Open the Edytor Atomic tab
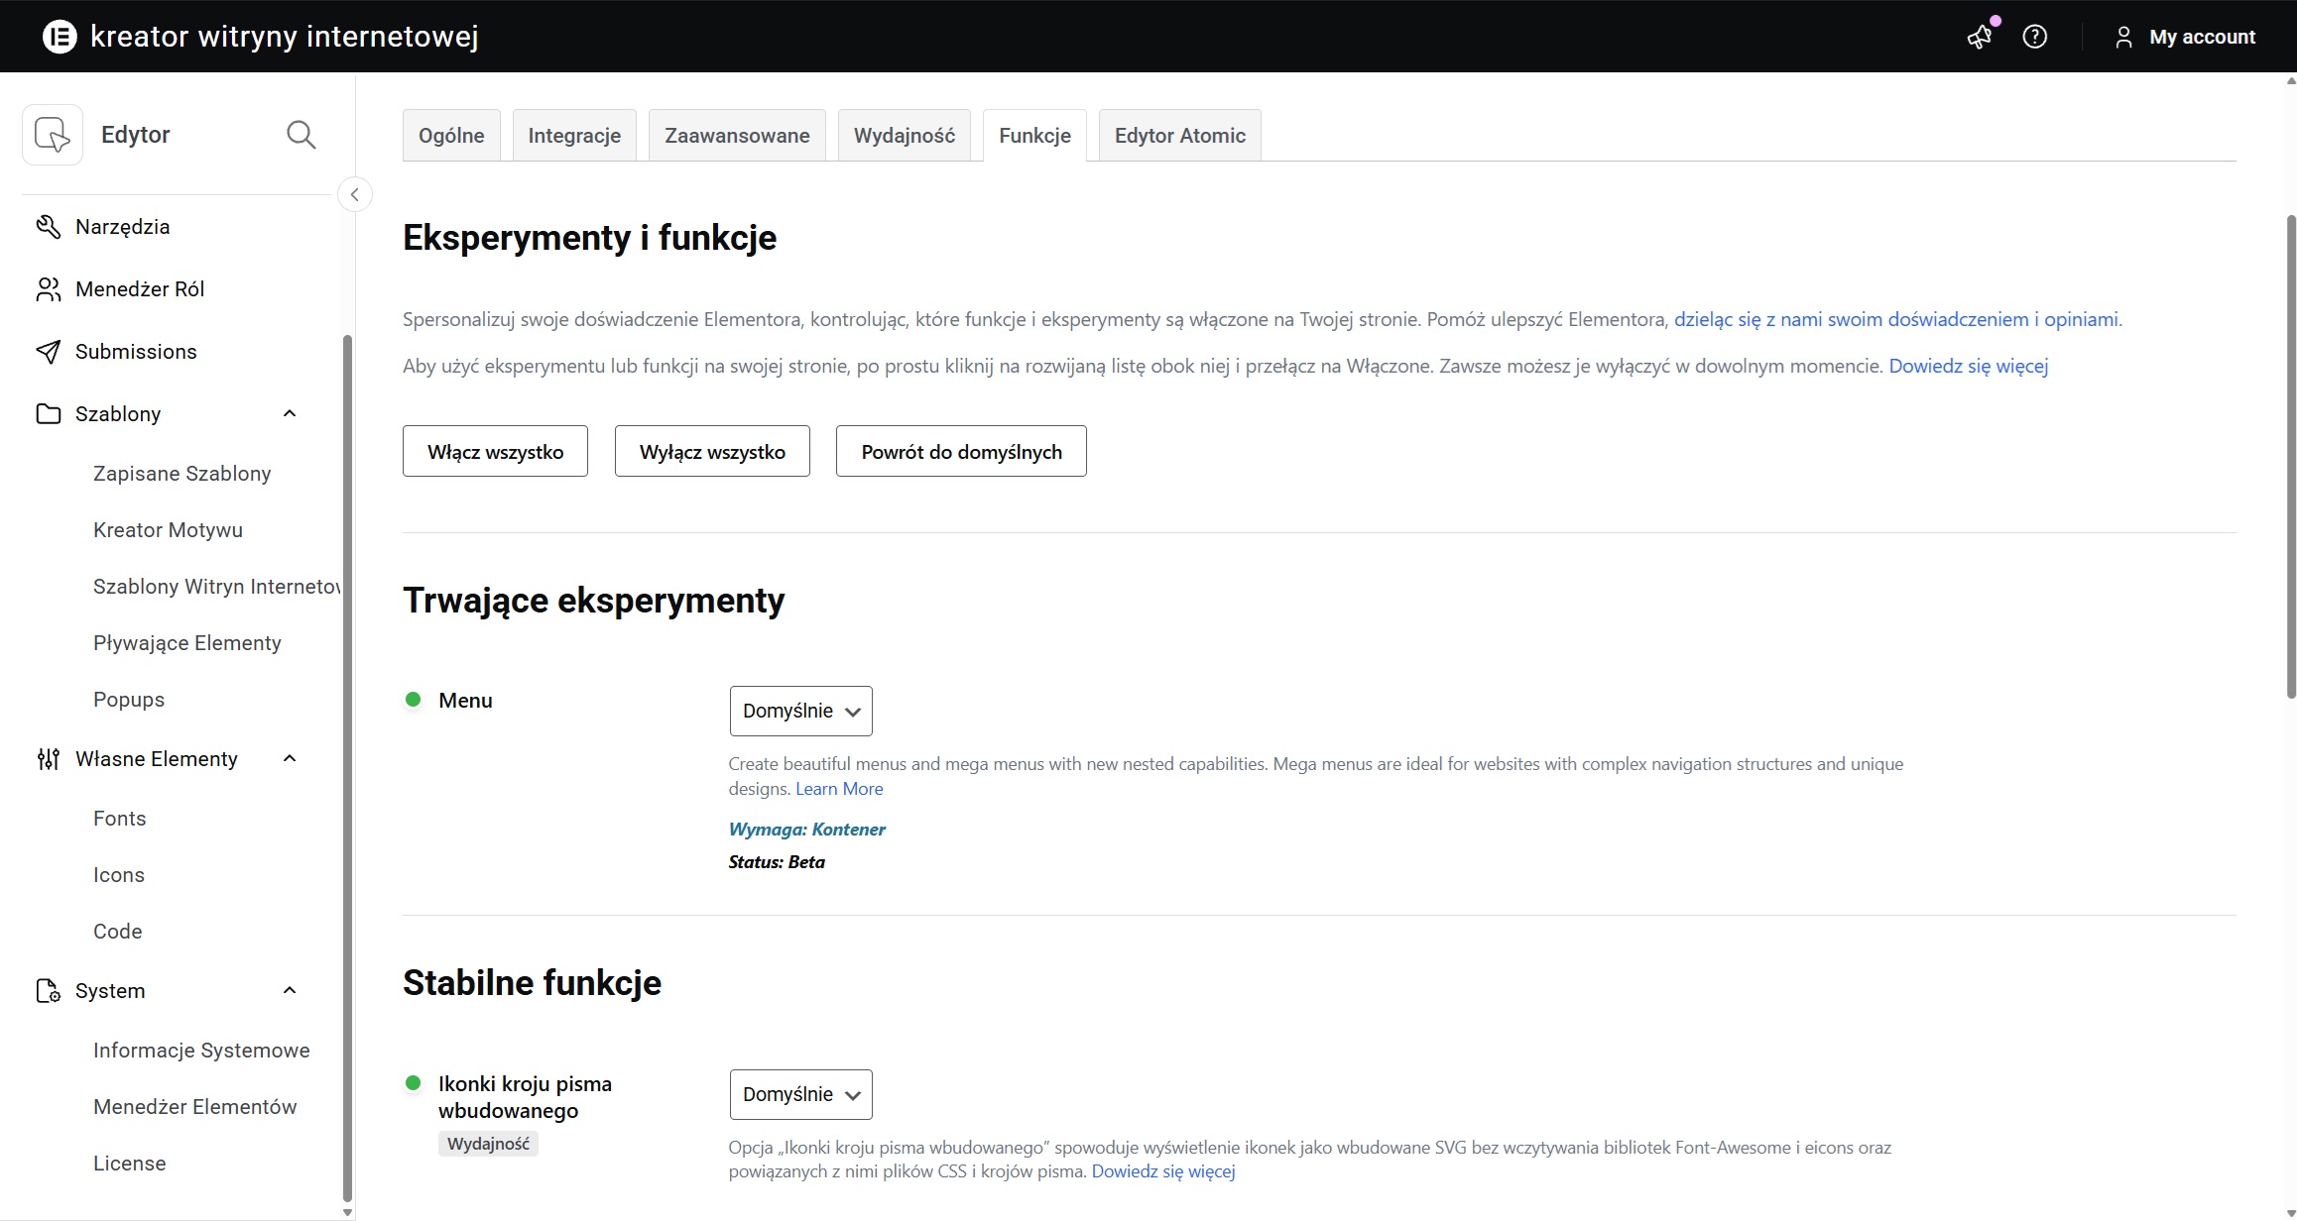The image size is (2297, 1221). (1180, 136)
